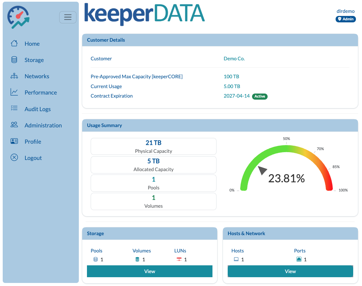The image size is (362, 286).
Task: Click the Logout circled X icon
Action: tap(14, 158)
